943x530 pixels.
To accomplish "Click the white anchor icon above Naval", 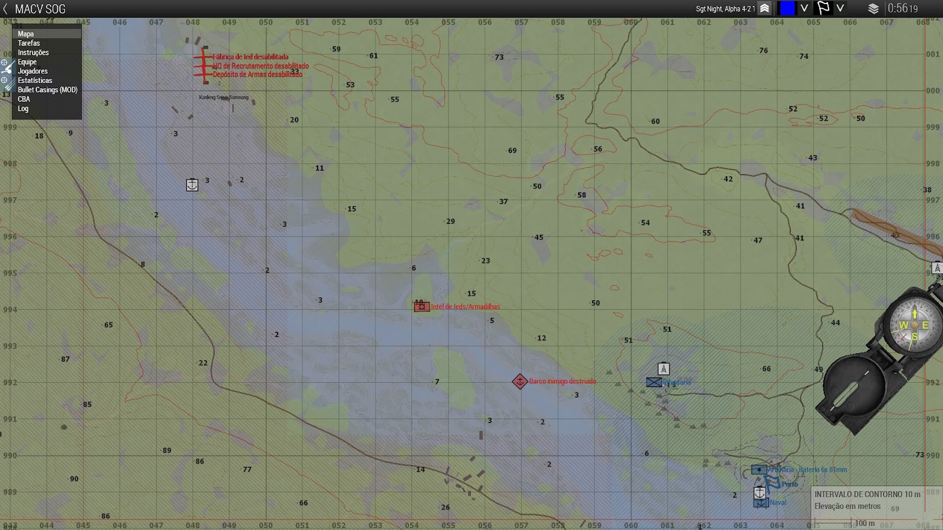I will pos(760,493).
